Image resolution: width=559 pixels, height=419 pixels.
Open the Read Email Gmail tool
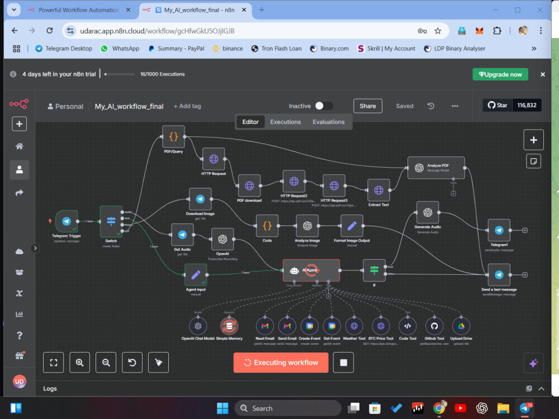coord(265,326)
